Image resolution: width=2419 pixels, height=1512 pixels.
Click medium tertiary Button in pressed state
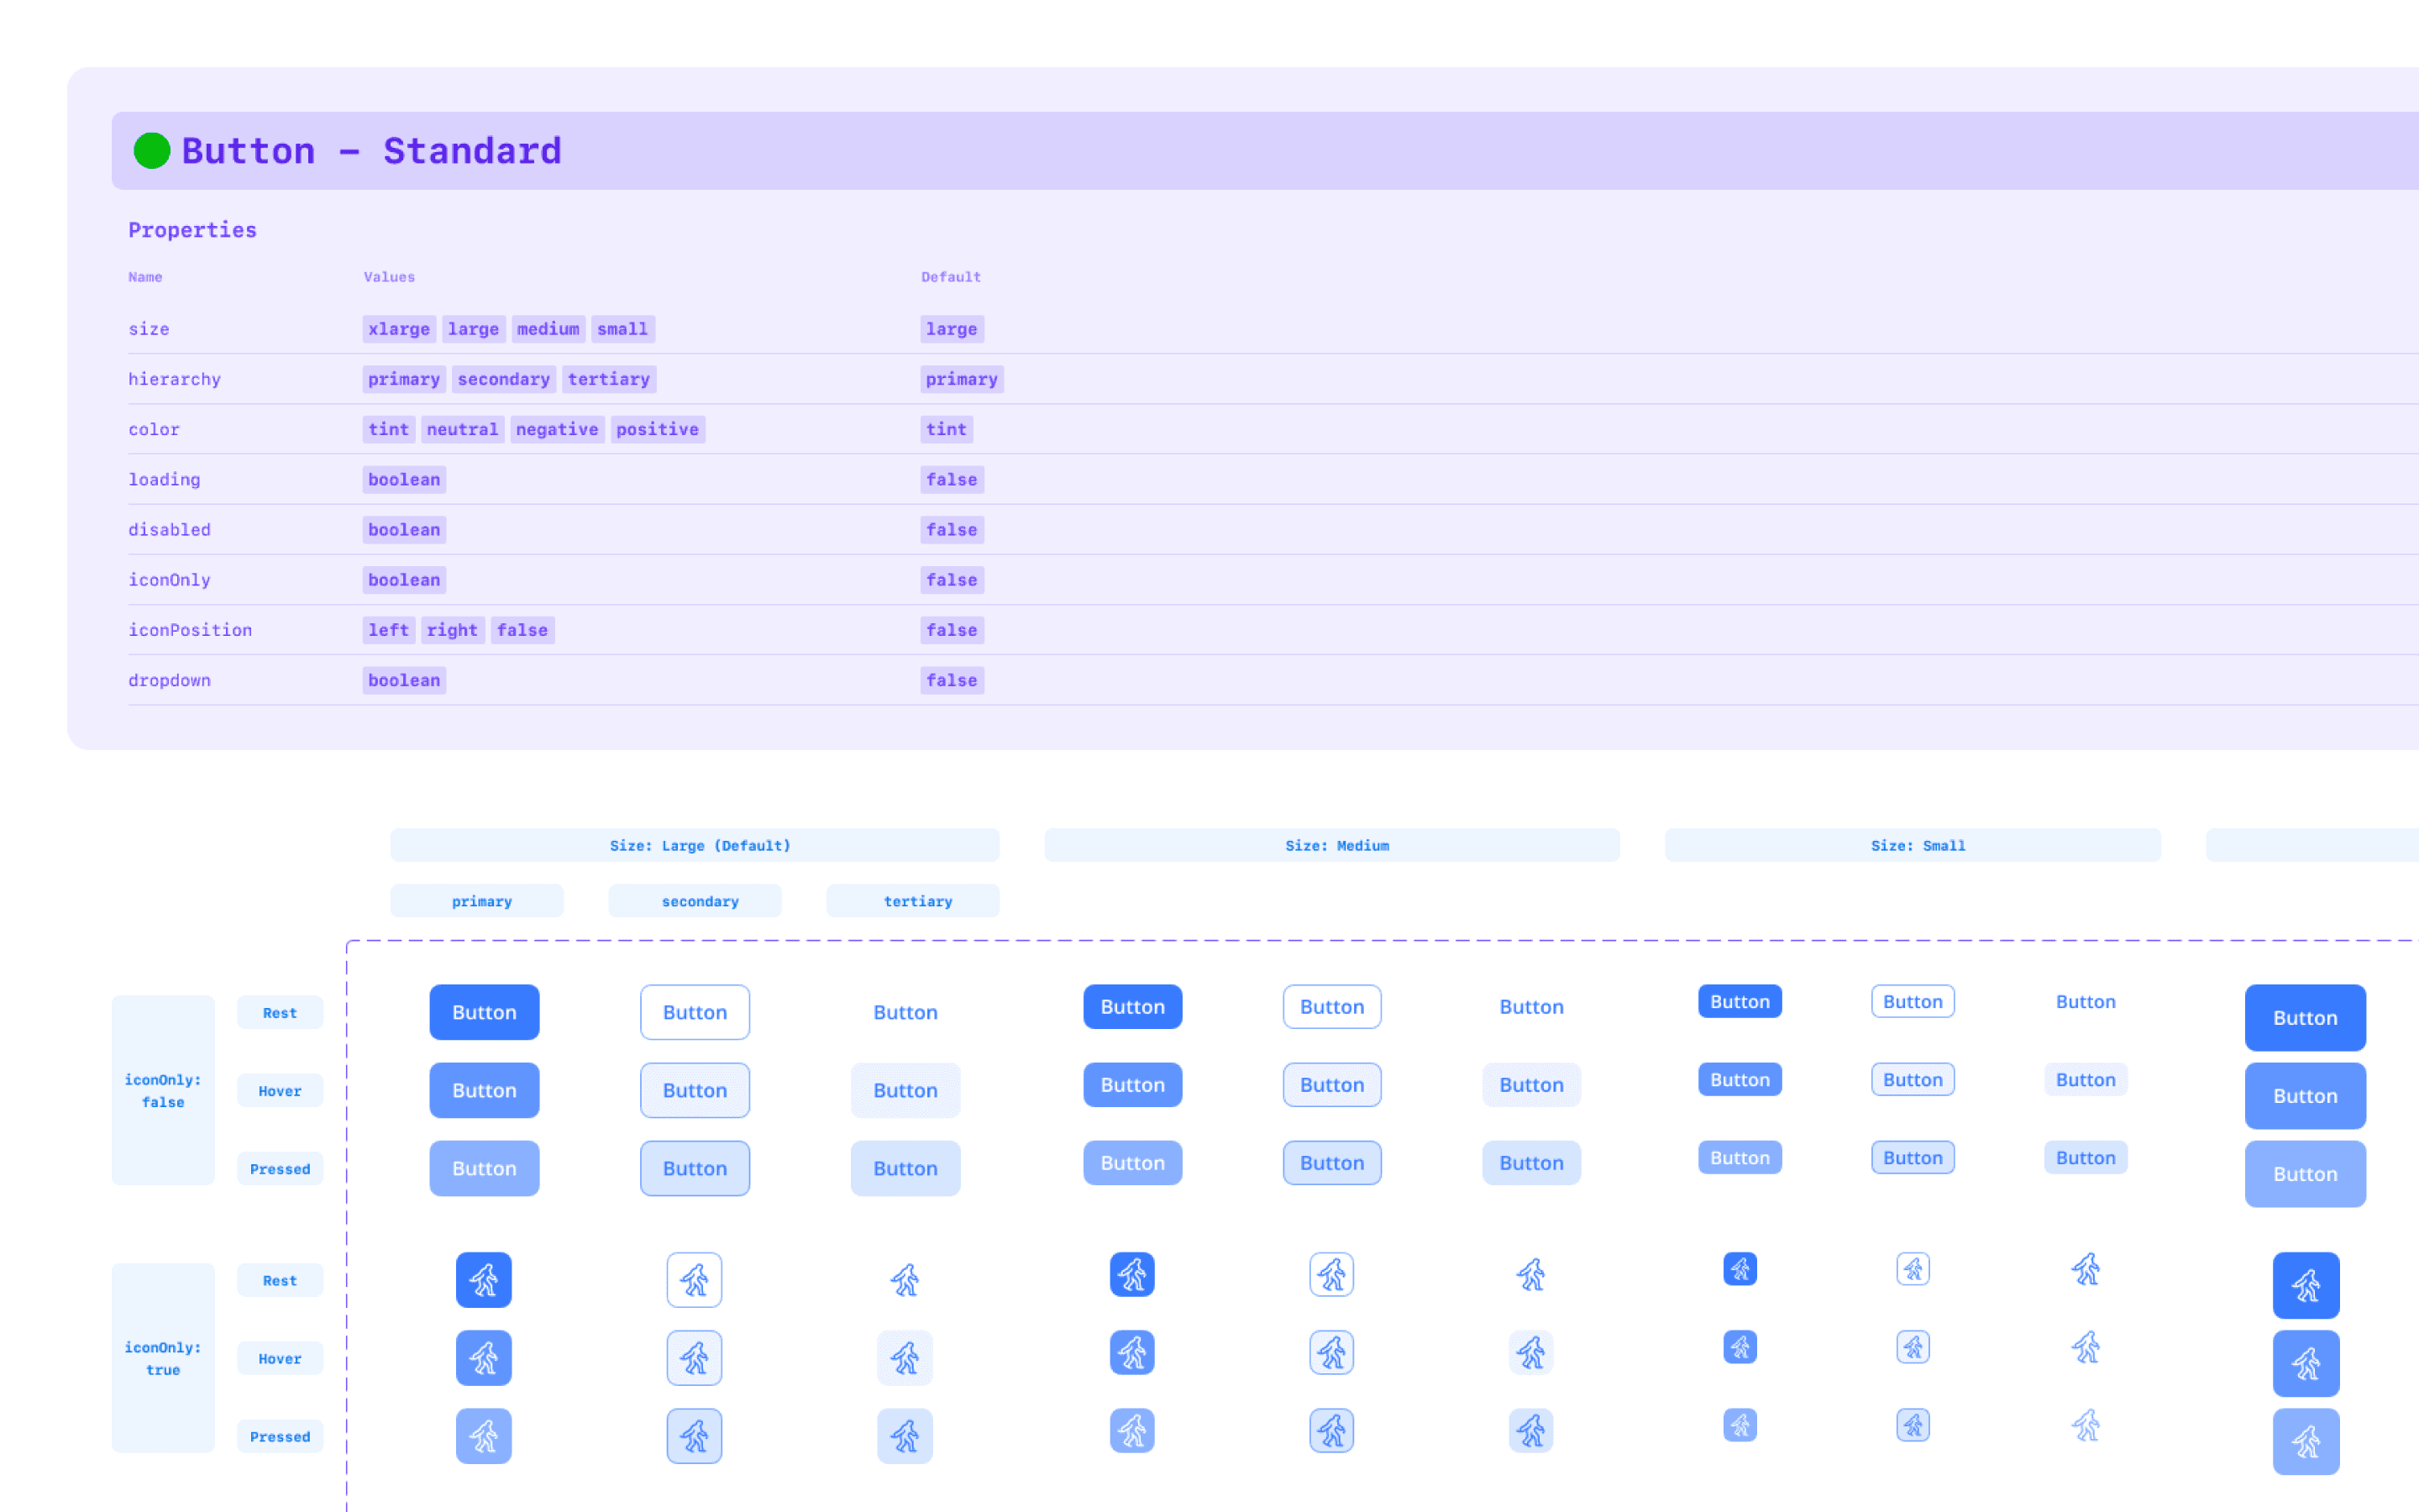1530,1163
